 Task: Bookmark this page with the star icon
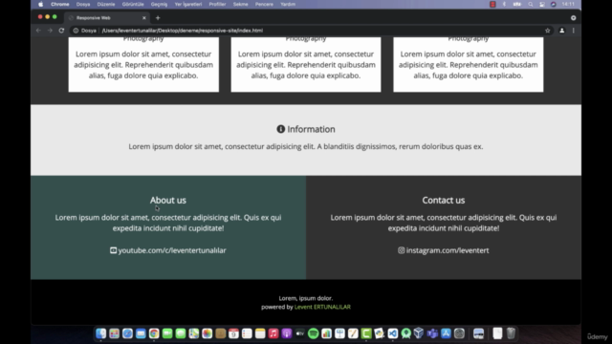coord(548,31)
